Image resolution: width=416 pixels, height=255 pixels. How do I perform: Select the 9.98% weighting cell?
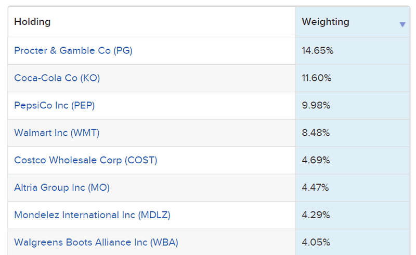coord(316,106)
